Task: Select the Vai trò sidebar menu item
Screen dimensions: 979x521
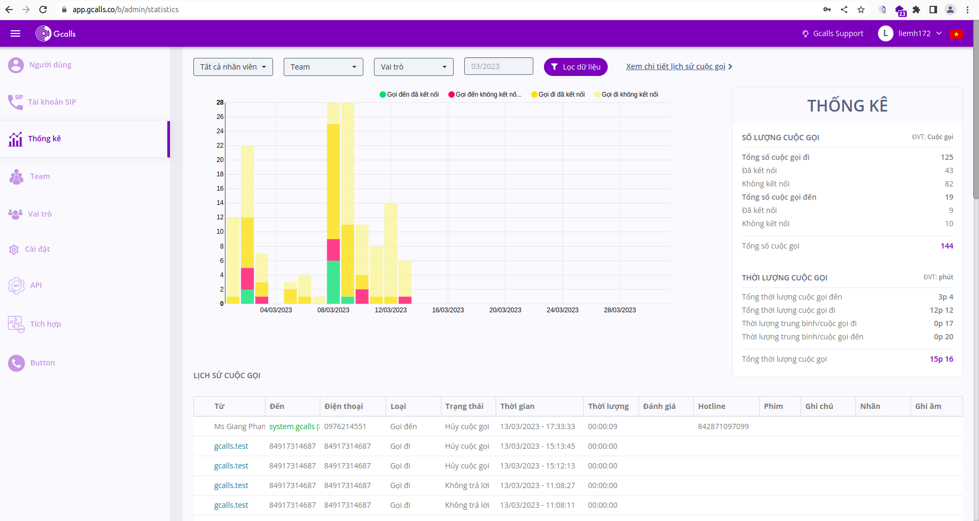Action: 40,214
